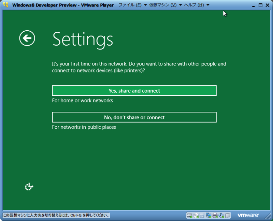Expand the ファイル menu dropdown arrow
The width and height of the screenshot is (273, 221).
pos(145,5)
